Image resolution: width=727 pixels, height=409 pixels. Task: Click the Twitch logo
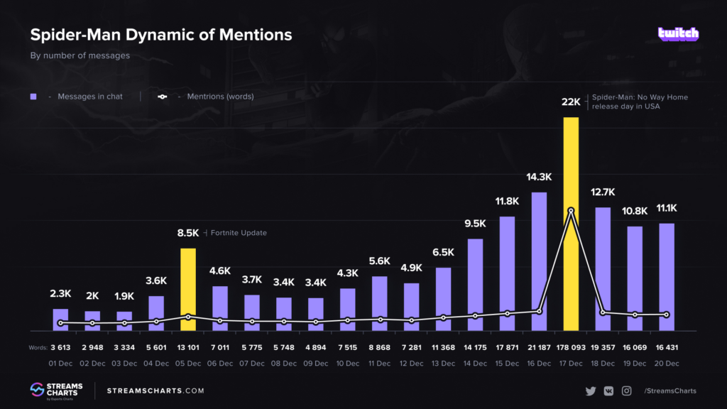pos(678,33)
